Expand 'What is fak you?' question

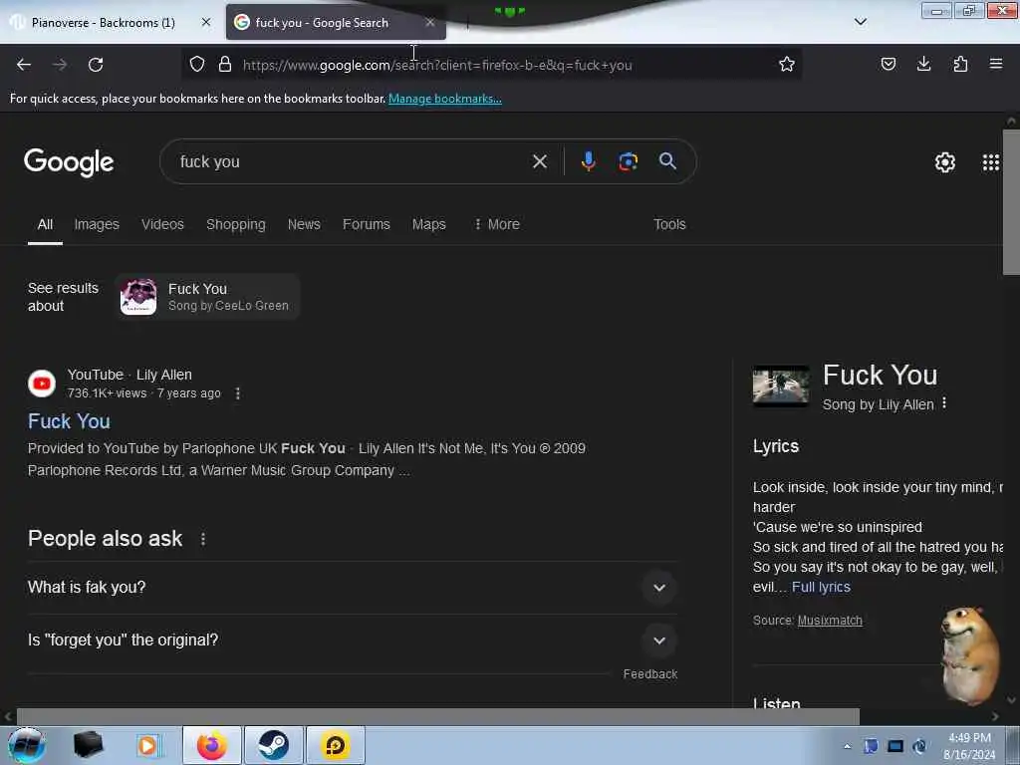coord(352,588)
